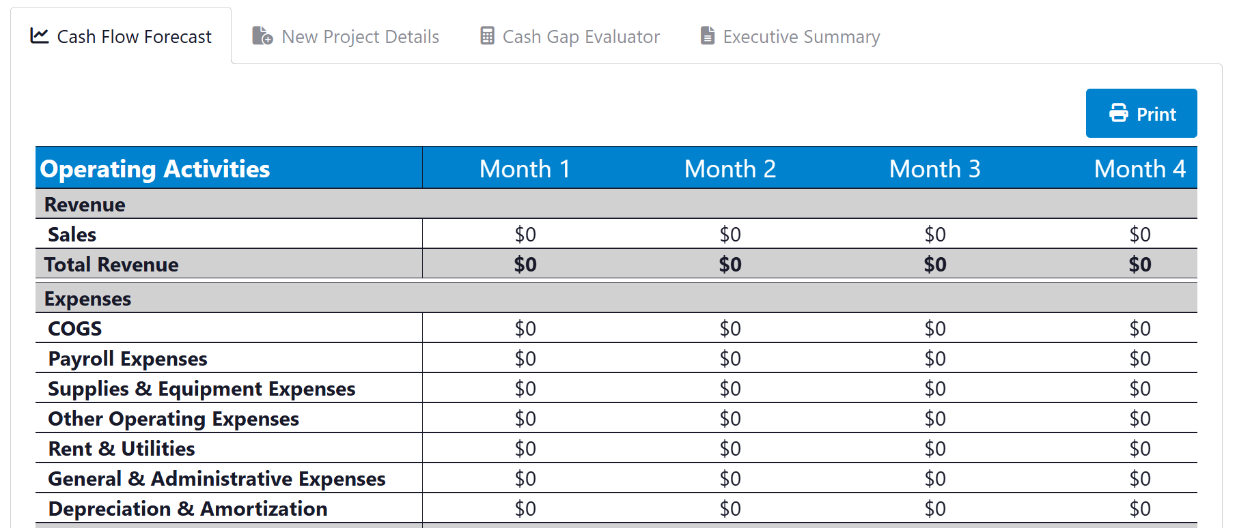Click the document icon beside Executive Summary
Viewport: 1237px width, 528px height.
click(708, 36)
